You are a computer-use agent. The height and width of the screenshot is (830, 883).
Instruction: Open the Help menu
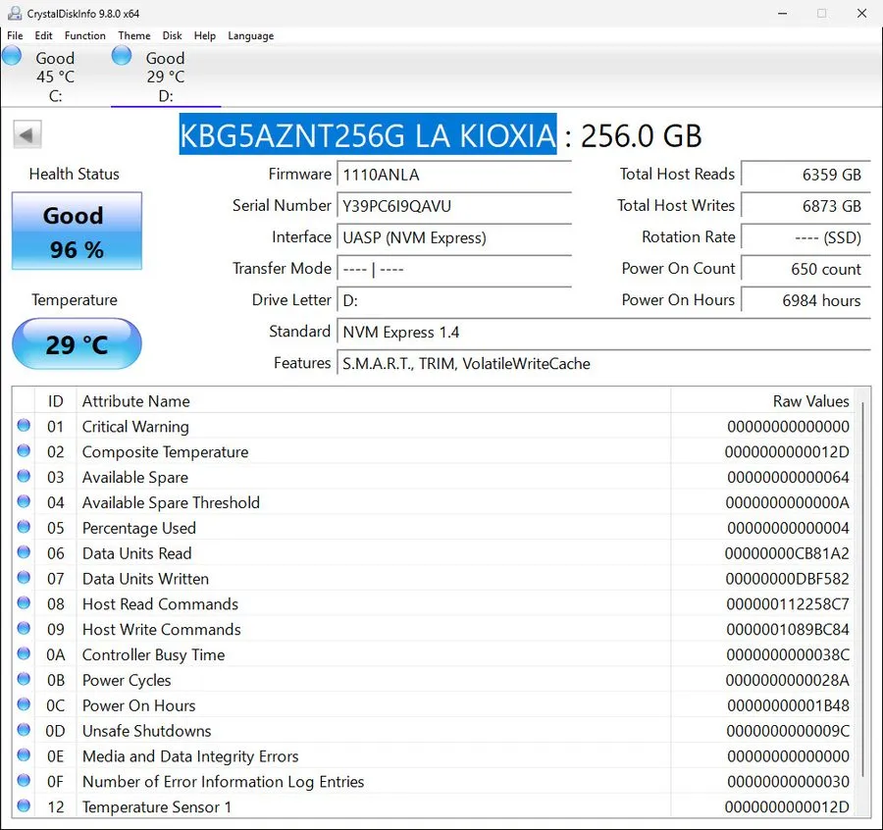(205, 35)
